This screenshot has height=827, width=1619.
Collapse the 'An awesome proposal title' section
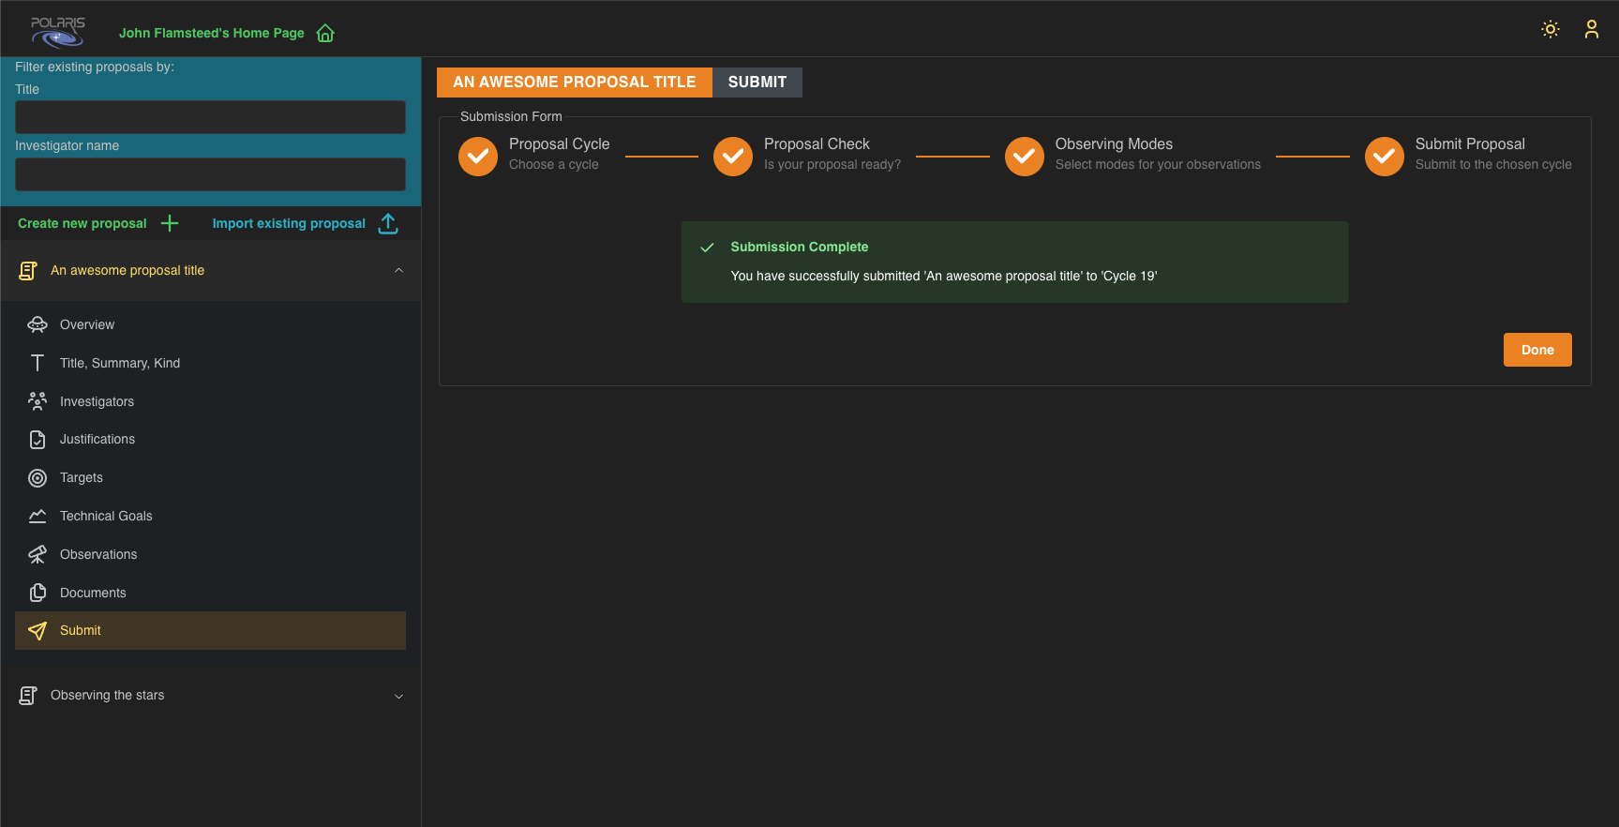398,271
